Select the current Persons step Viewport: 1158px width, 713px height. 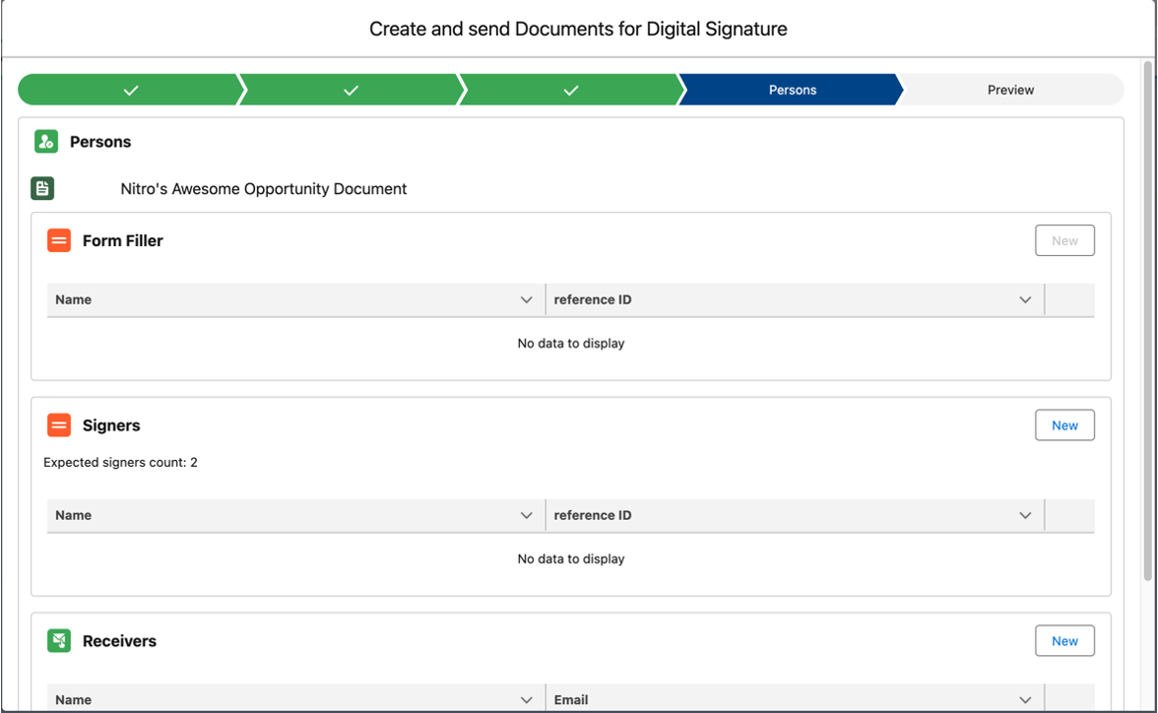pos(792,90)
